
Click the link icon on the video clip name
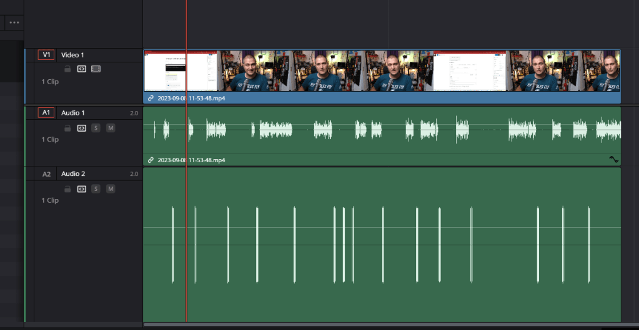tap(151, 98)
